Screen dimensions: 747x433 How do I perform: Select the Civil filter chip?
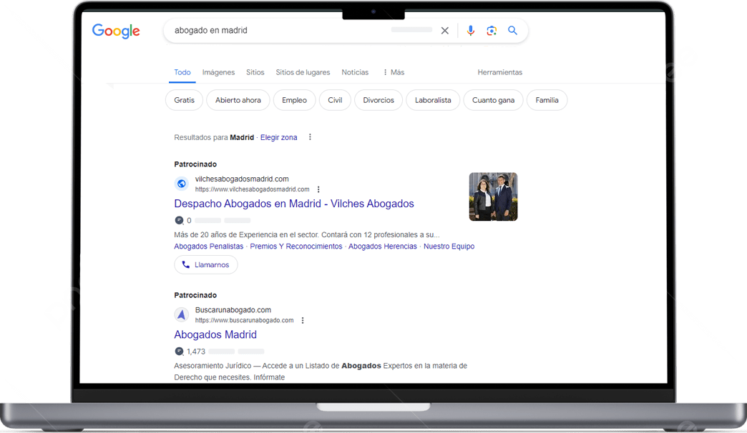coord(335,100)
